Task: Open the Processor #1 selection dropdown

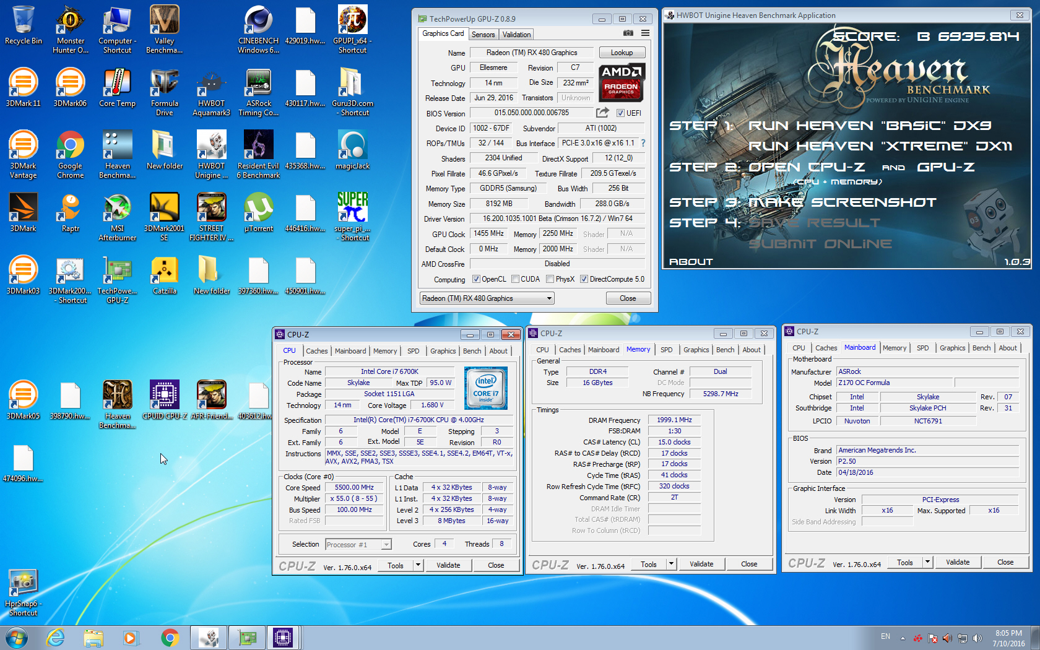Action: pyautogui.click(x=358, y=545)
